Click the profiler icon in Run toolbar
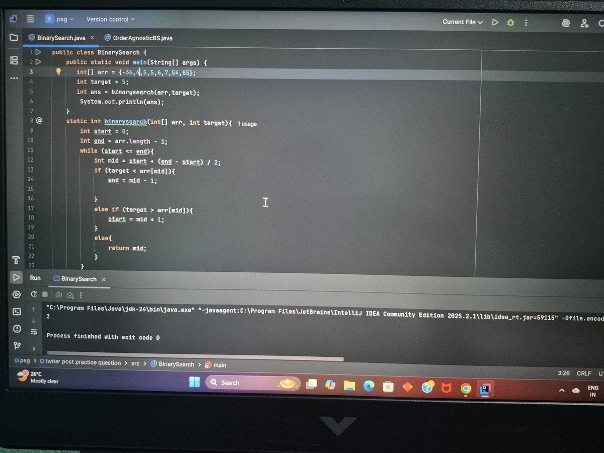 tap(70, 295)
